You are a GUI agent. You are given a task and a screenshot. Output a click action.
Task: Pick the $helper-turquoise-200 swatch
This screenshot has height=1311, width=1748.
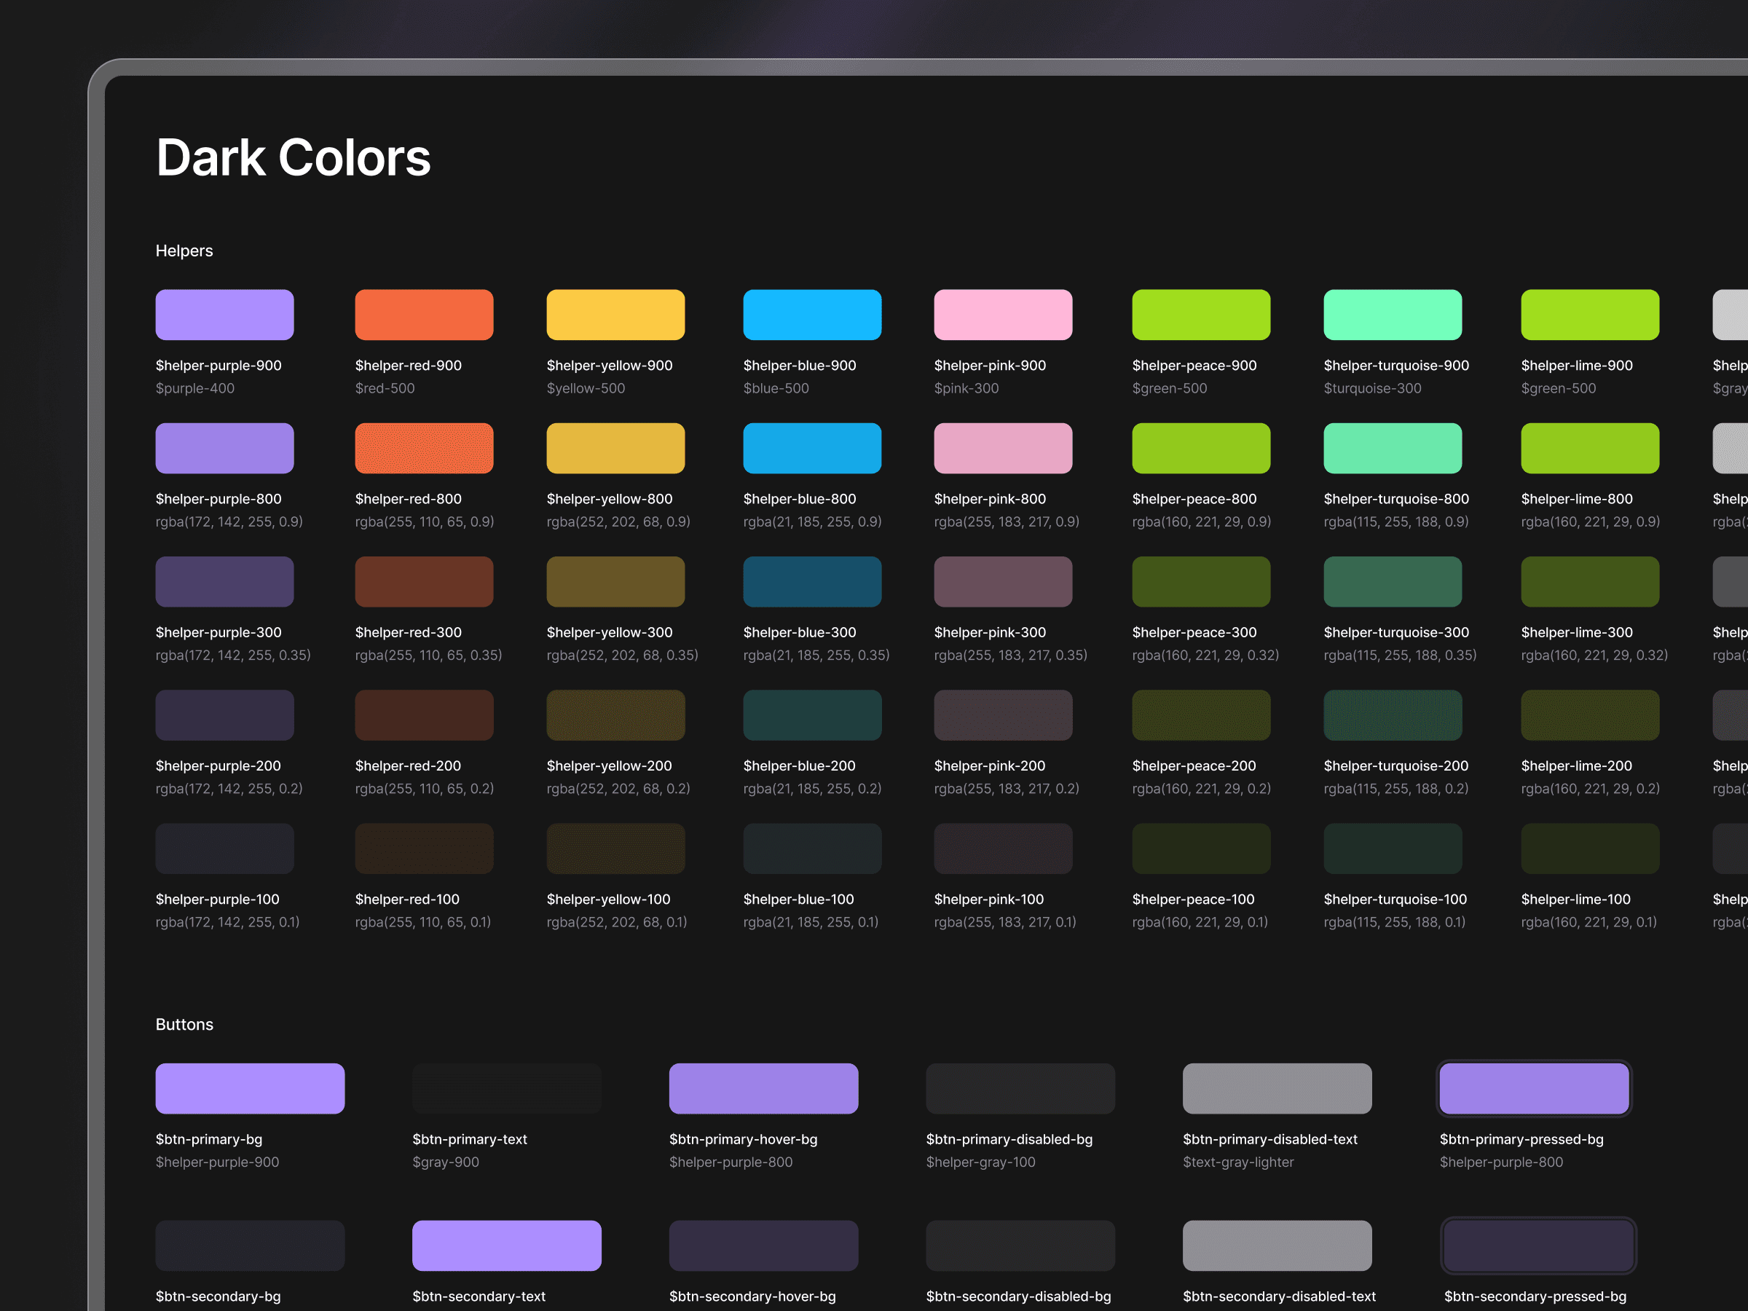click(x=1393, y=715)
